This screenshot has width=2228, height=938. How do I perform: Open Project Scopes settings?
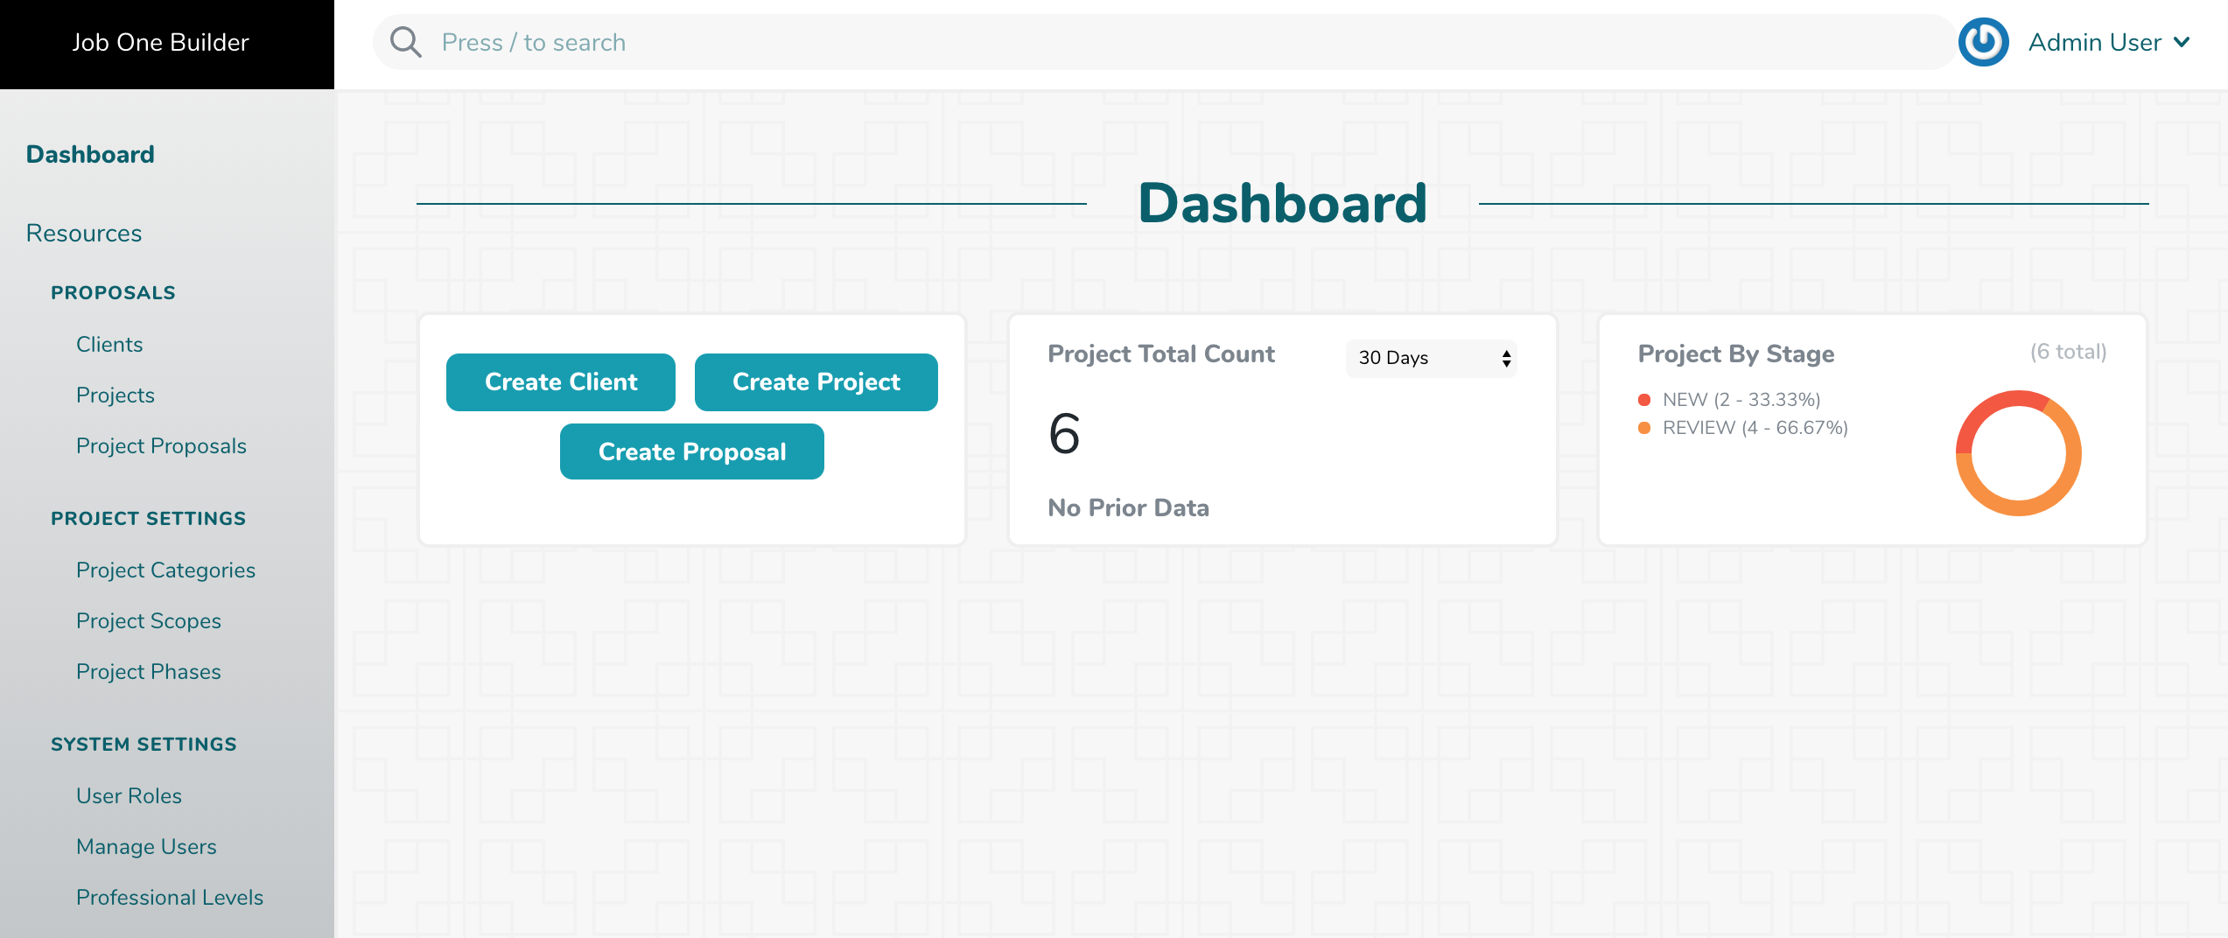(149, 620)
